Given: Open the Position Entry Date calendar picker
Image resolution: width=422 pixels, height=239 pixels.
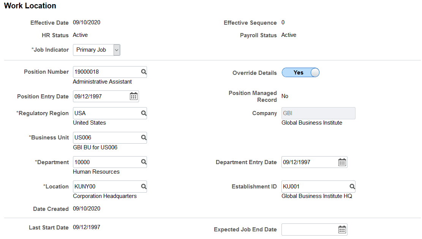Looking at the screenshot, I should 133,96.
